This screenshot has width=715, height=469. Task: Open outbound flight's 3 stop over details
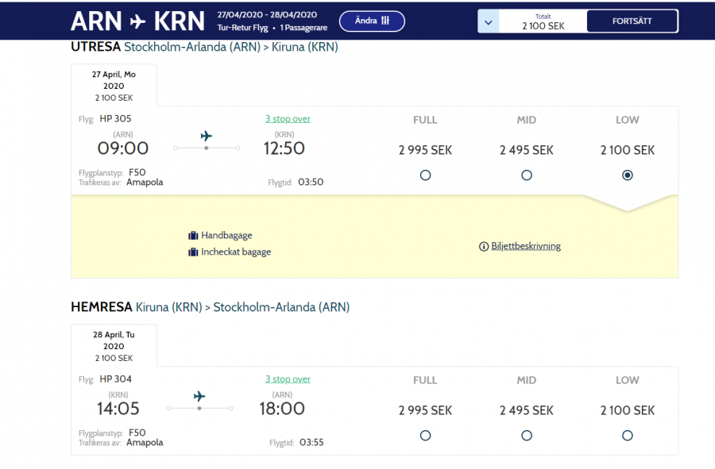pos(288,119)
